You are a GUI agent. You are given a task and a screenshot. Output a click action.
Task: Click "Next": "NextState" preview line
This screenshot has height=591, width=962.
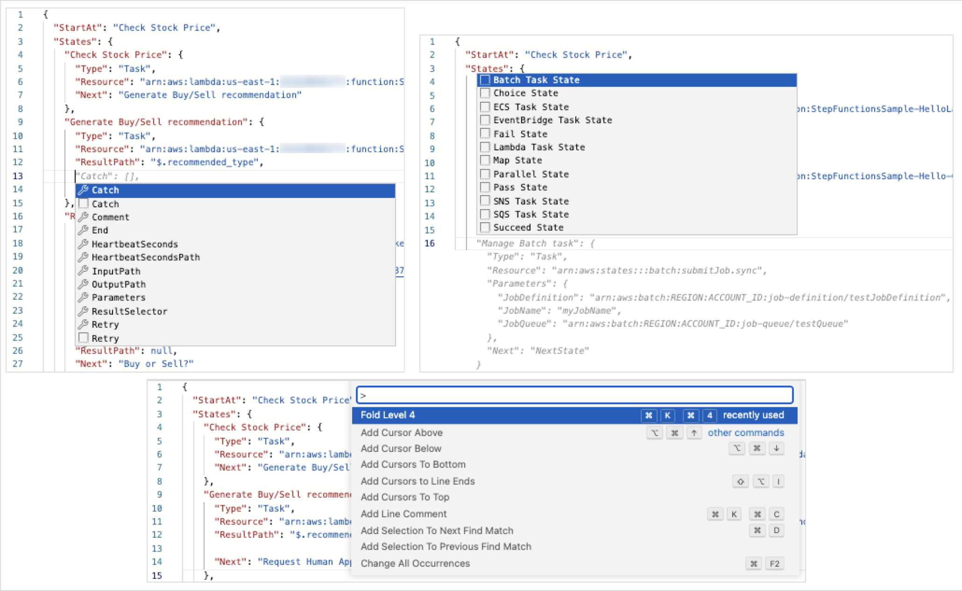coord(538,351)
